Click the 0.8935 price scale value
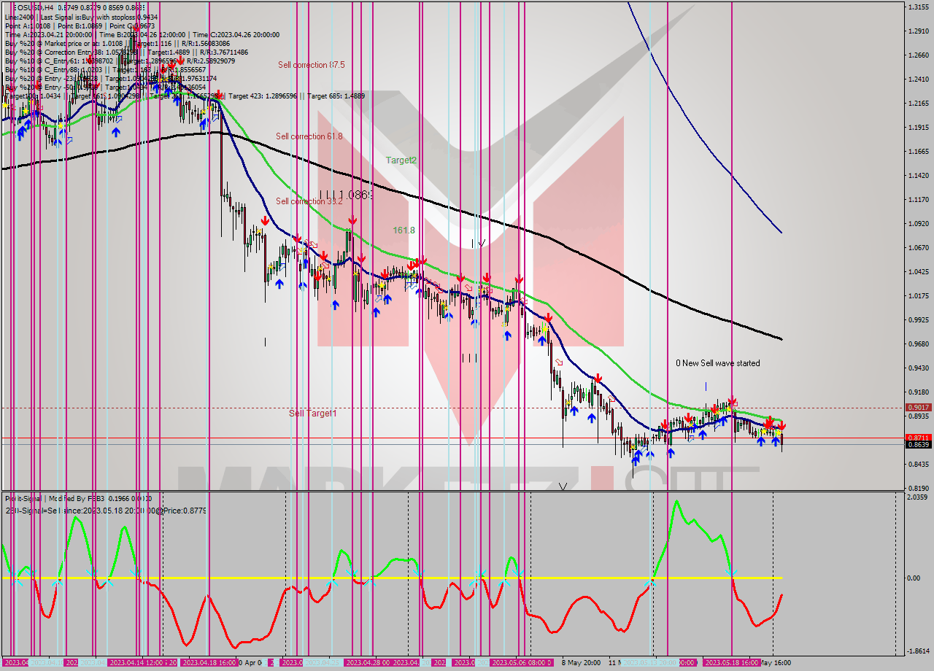 [x=918, y=416]
